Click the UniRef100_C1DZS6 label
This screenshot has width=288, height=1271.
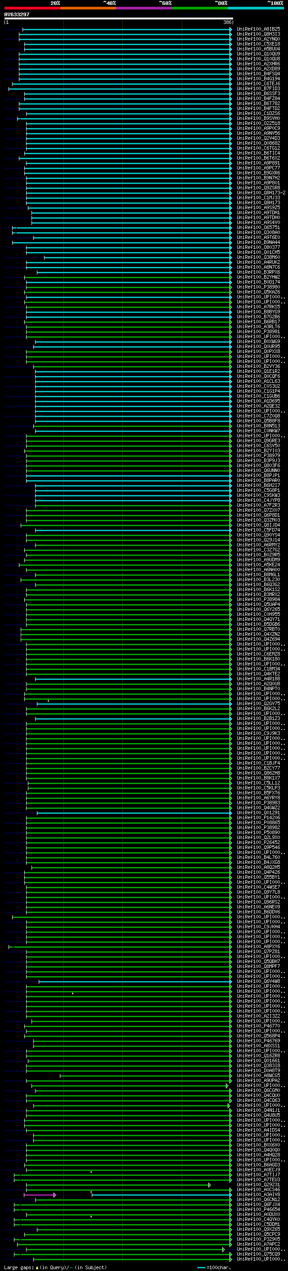click(x=258, y=114)
